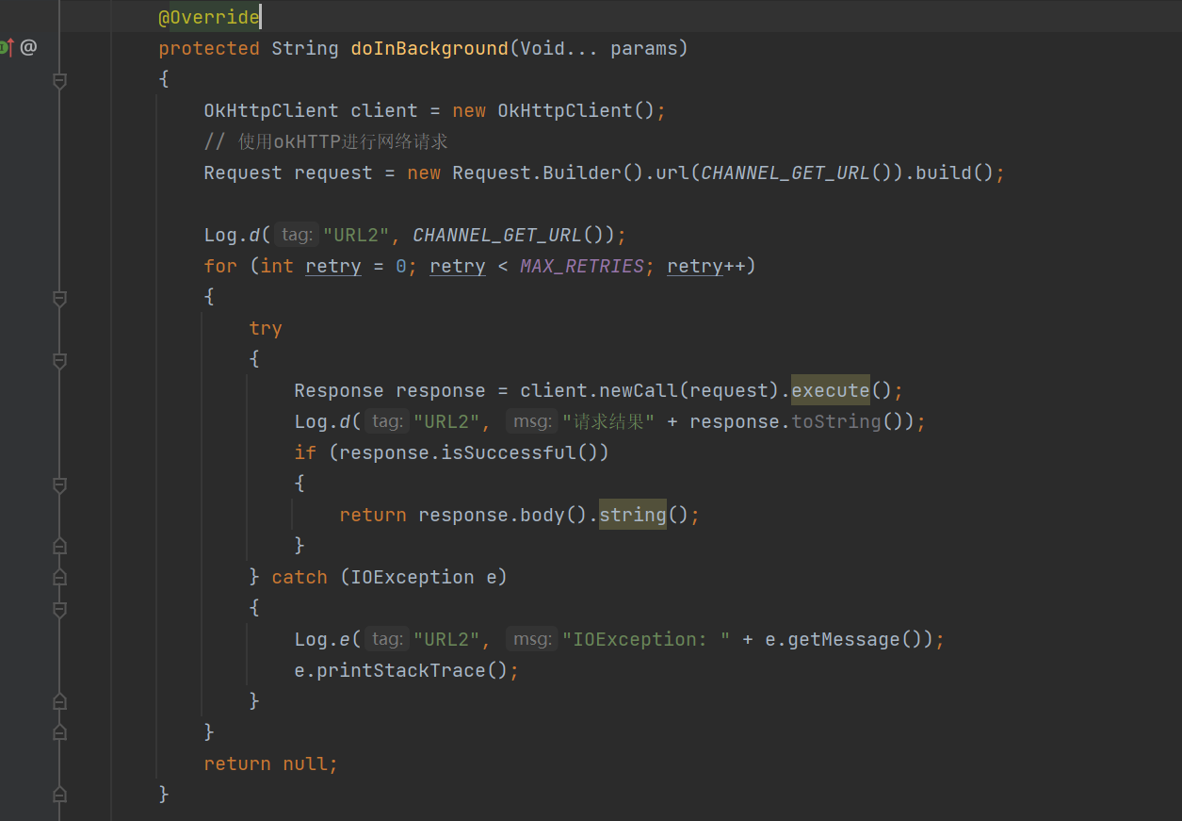Click the fold-end marker at the if block's closing brace

59,546
